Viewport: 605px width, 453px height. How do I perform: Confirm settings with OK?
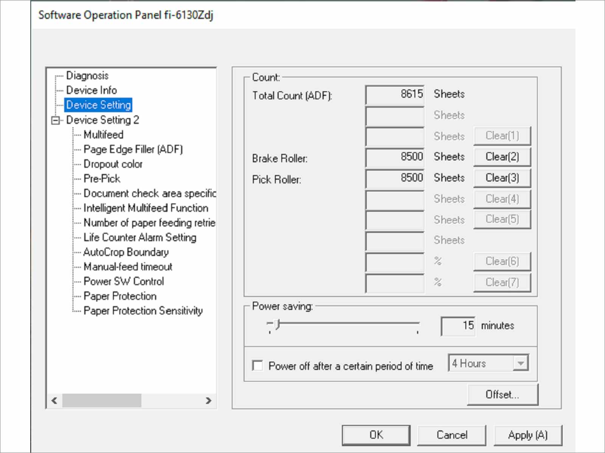tap(376, 435)
